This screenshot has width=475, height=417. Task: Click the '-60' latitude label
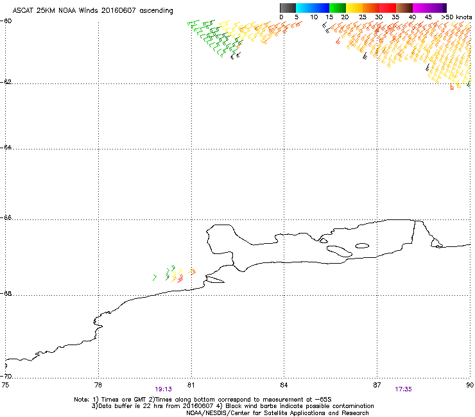(x=6, y=21)
